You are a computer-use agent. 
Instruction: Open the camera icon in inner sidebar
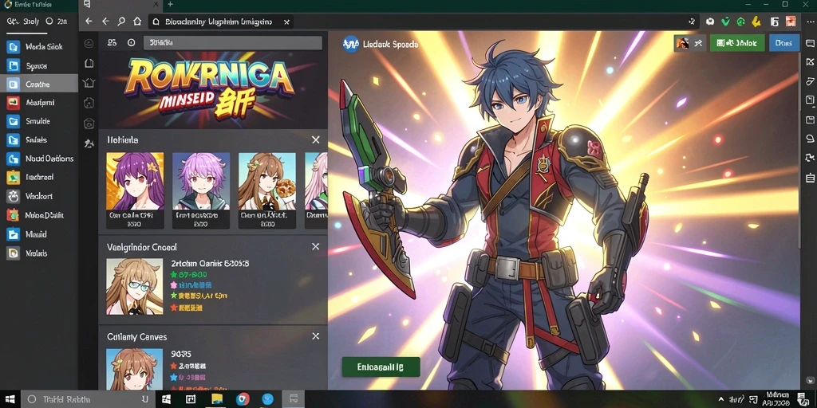(89, 124)
